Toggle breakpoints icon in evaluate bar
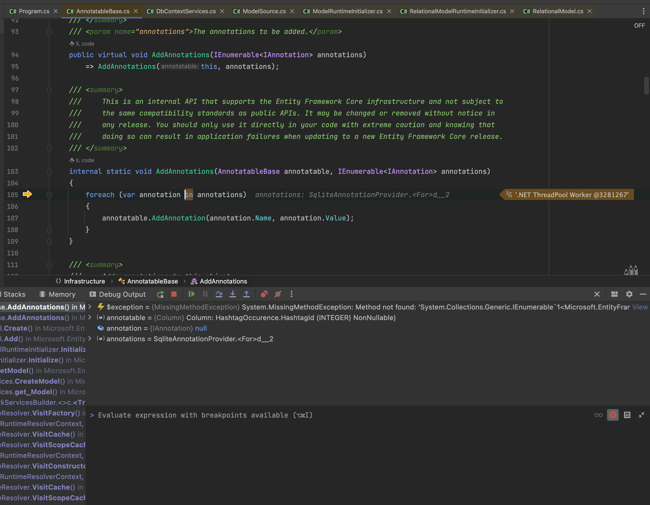Image resolution: width=650 pixels, height=505 pixels. [x=613, y=415]
